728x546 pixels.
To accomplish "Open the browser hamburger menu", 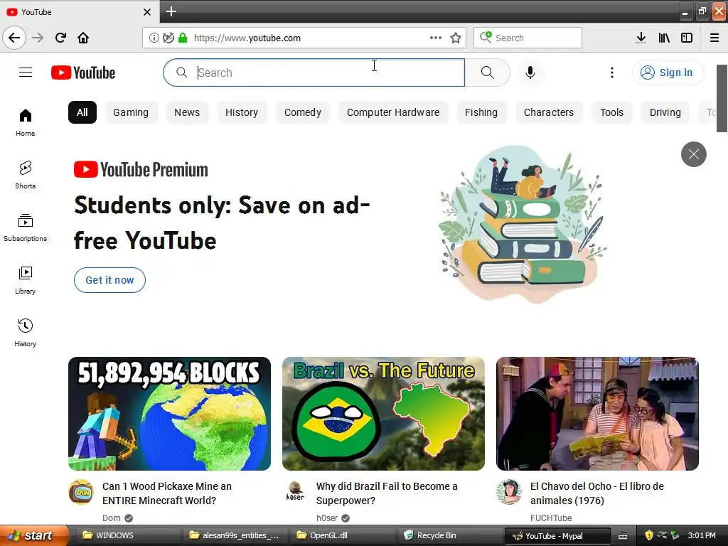I will coord(714,38).
